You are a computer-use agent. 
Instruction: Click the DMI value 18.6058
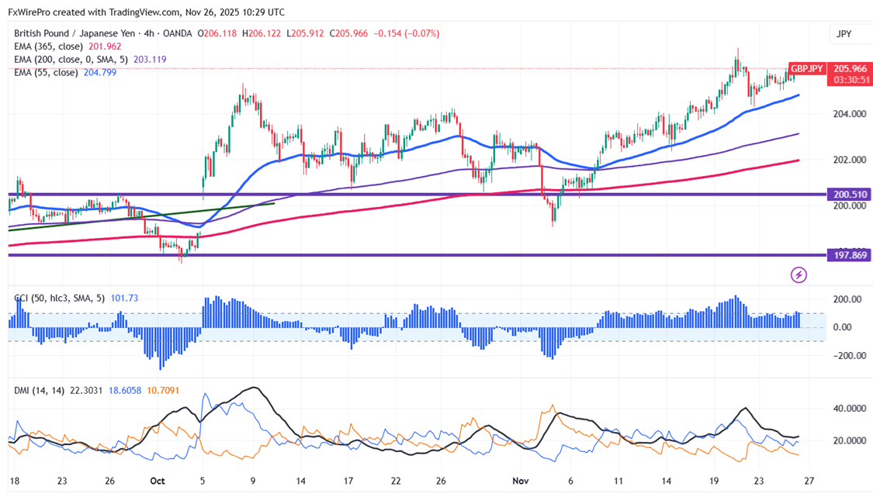click(125, 391)
